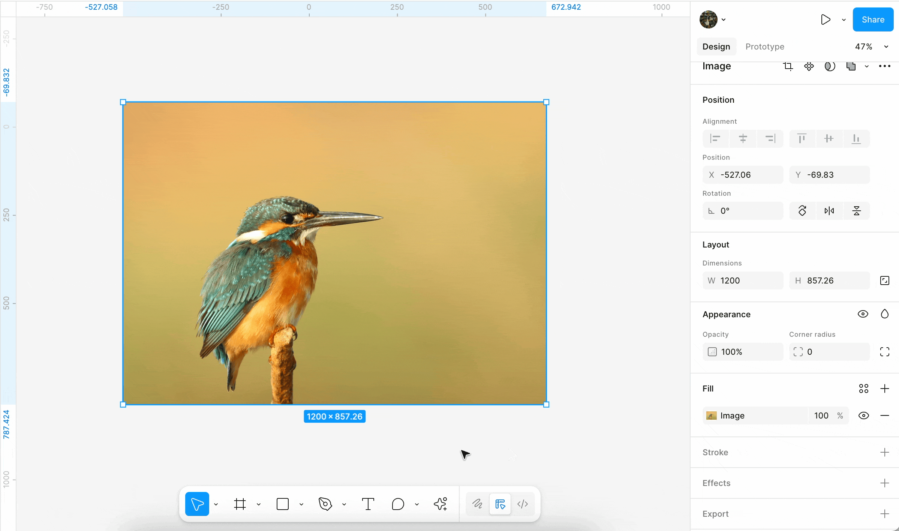Add a new fill
Image resolution: width=899 pixels, height=531 pixels.
tap(885, 388)
